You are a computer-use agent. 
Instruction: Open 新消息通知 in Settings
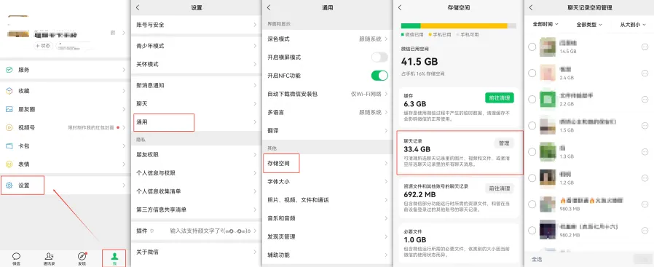pyautogui.click(x=197, y=85)
